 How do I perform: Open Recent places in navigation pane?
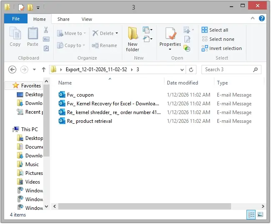click(x=30, y=112)
